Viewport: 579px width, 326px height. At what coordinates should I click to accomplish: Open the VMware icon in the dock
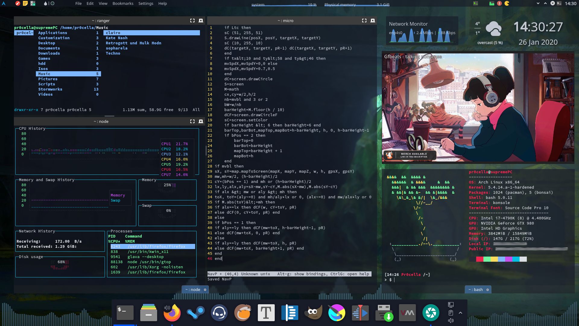coord(407,312)
